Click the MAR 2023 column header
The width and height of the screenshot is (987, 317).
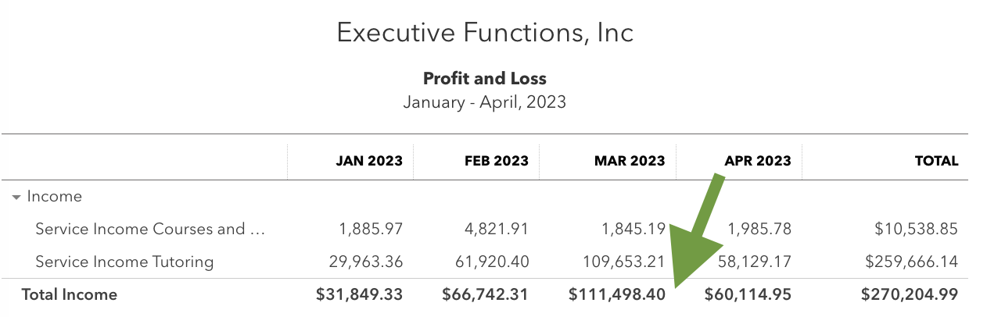(x=629, y=161)
